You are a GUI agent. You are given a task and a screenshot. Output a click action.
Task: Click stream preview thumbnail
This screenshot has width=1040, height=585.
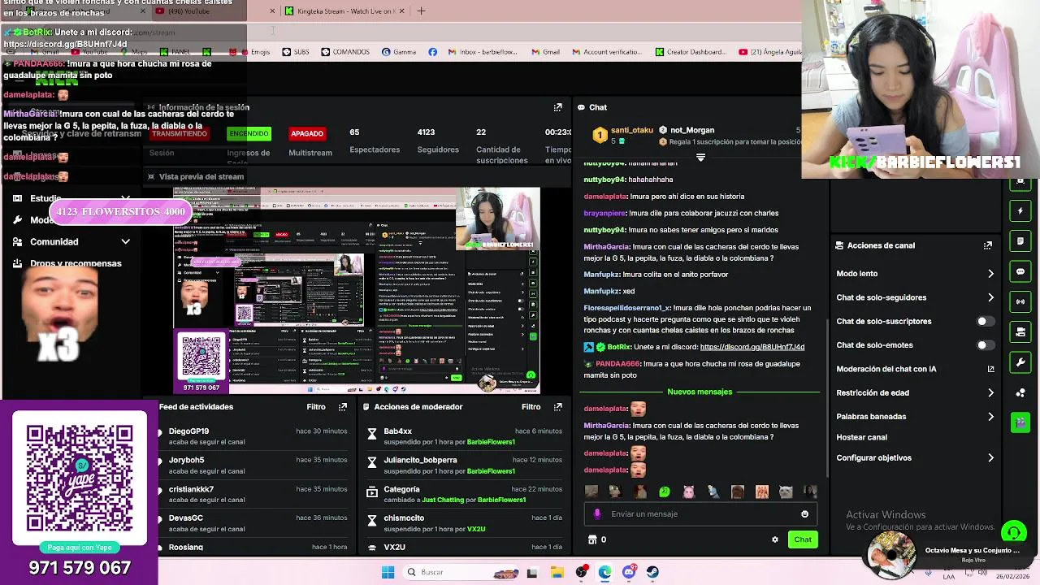click(x=357, y=291)
